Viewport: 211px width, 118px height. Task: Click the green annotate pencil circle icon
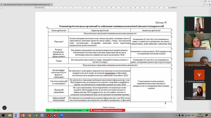point(4,108)
